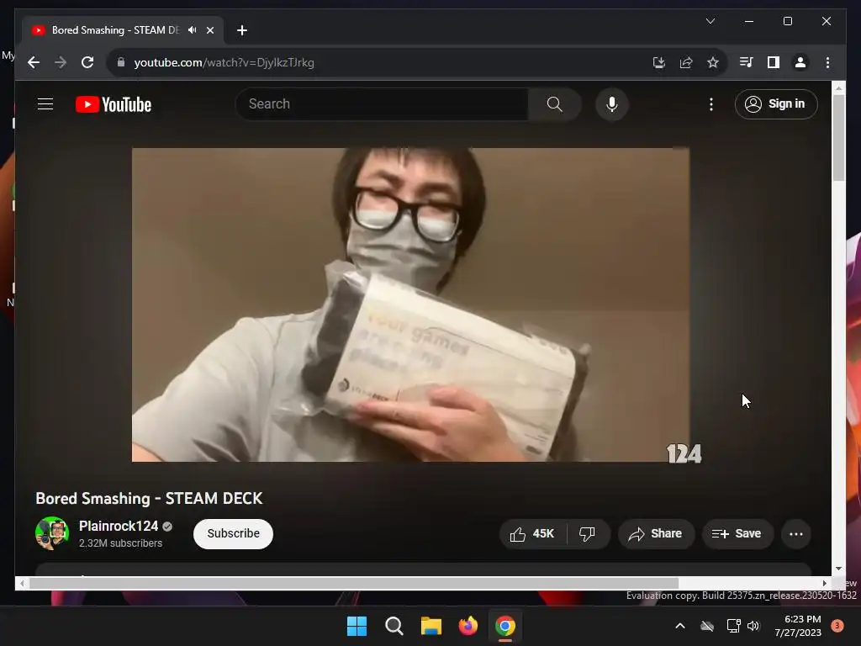Screen dimensions: 861x646
Task: Install the YouTube app from the address bar
Action: tap(659, 62)
